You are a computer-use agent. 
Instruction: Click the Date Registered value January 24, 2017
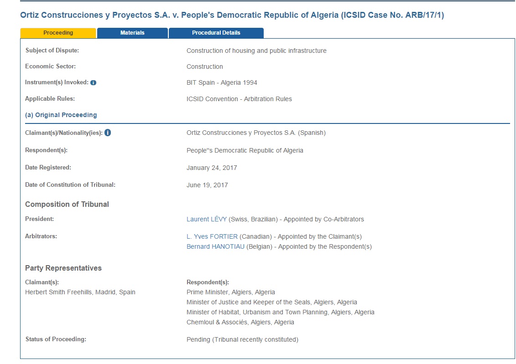pyautogui.click(x=212, y=168)
